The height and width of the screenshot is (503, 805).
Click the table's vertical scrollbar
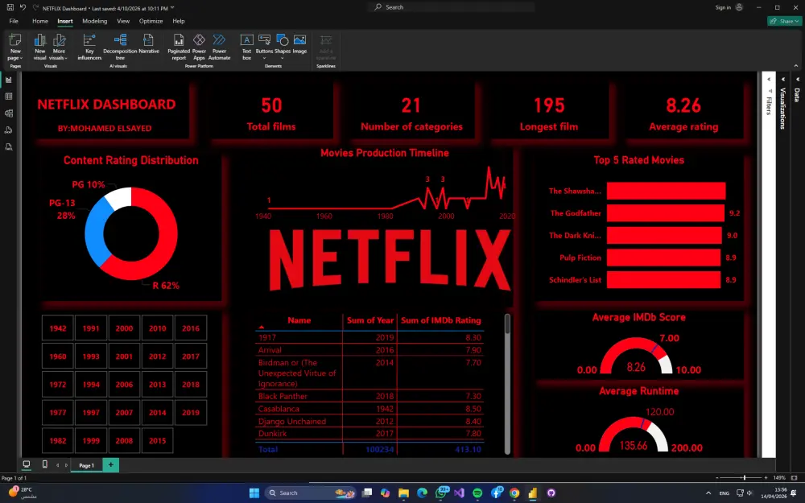coord(507,384)
